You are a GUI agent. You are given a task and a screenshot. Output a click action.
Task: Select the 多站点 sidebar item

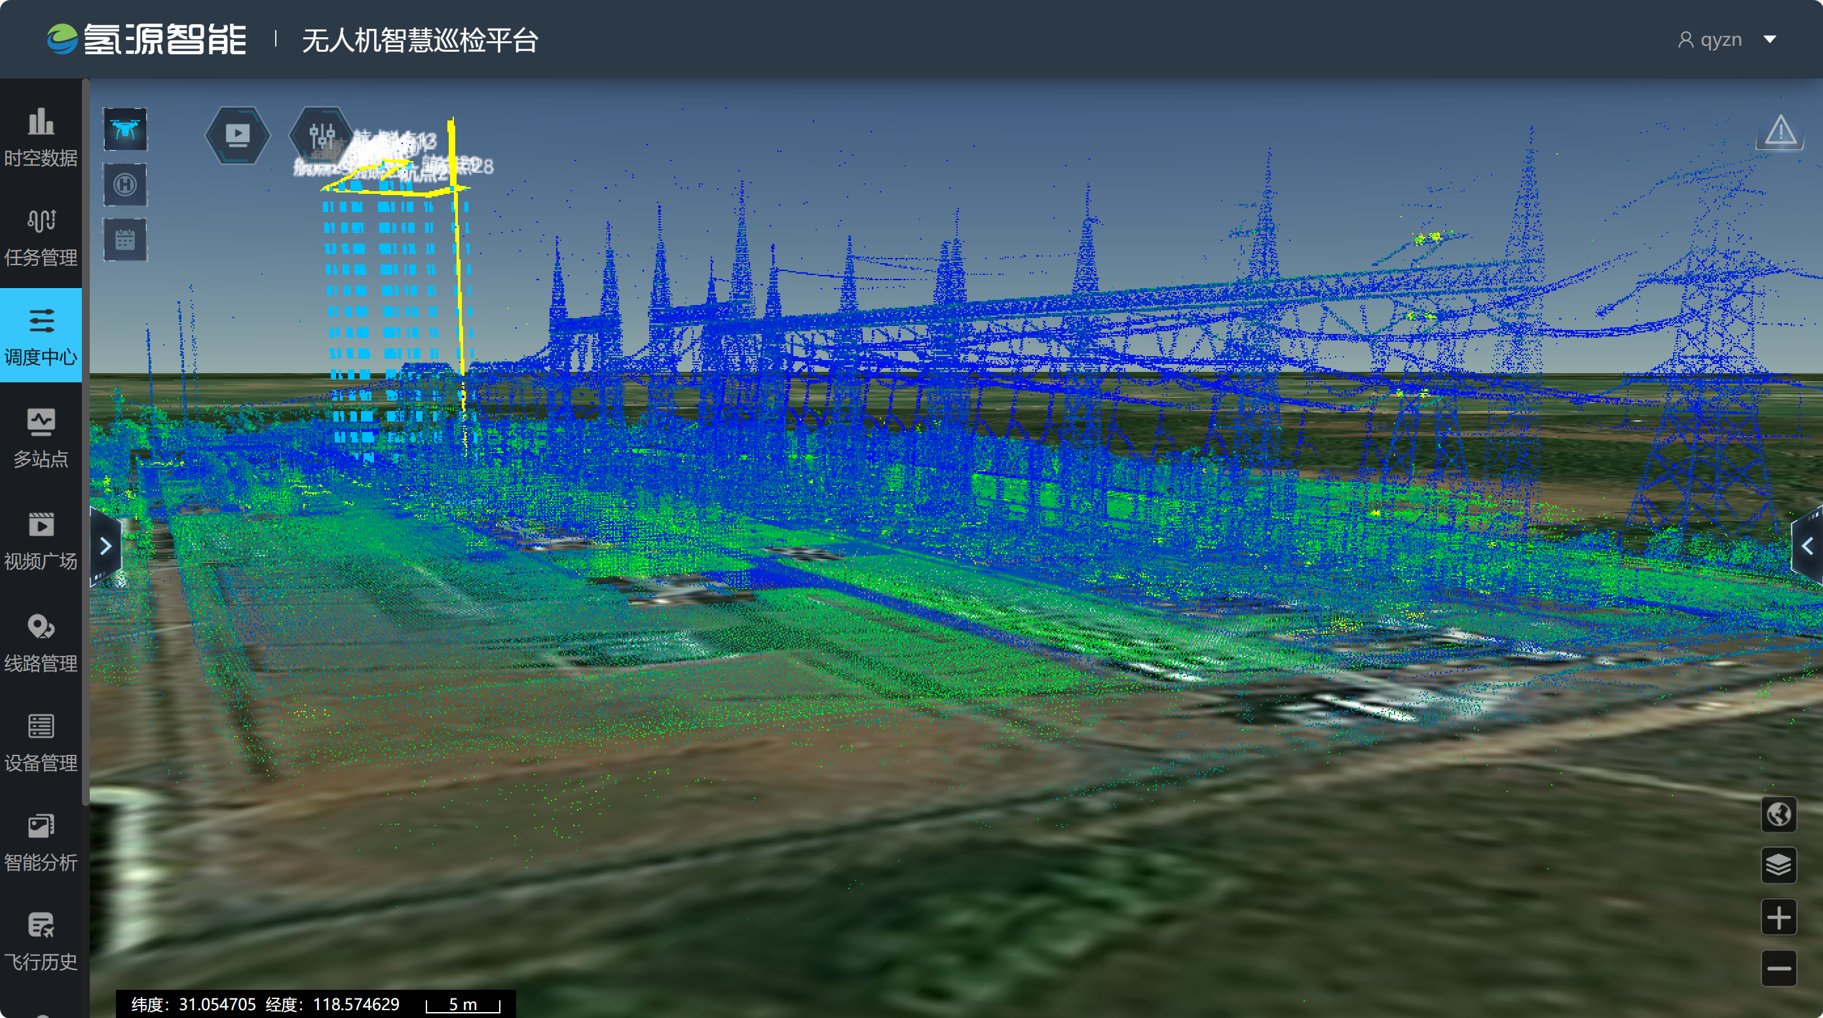pyautogui.click(x=41, y=439)
